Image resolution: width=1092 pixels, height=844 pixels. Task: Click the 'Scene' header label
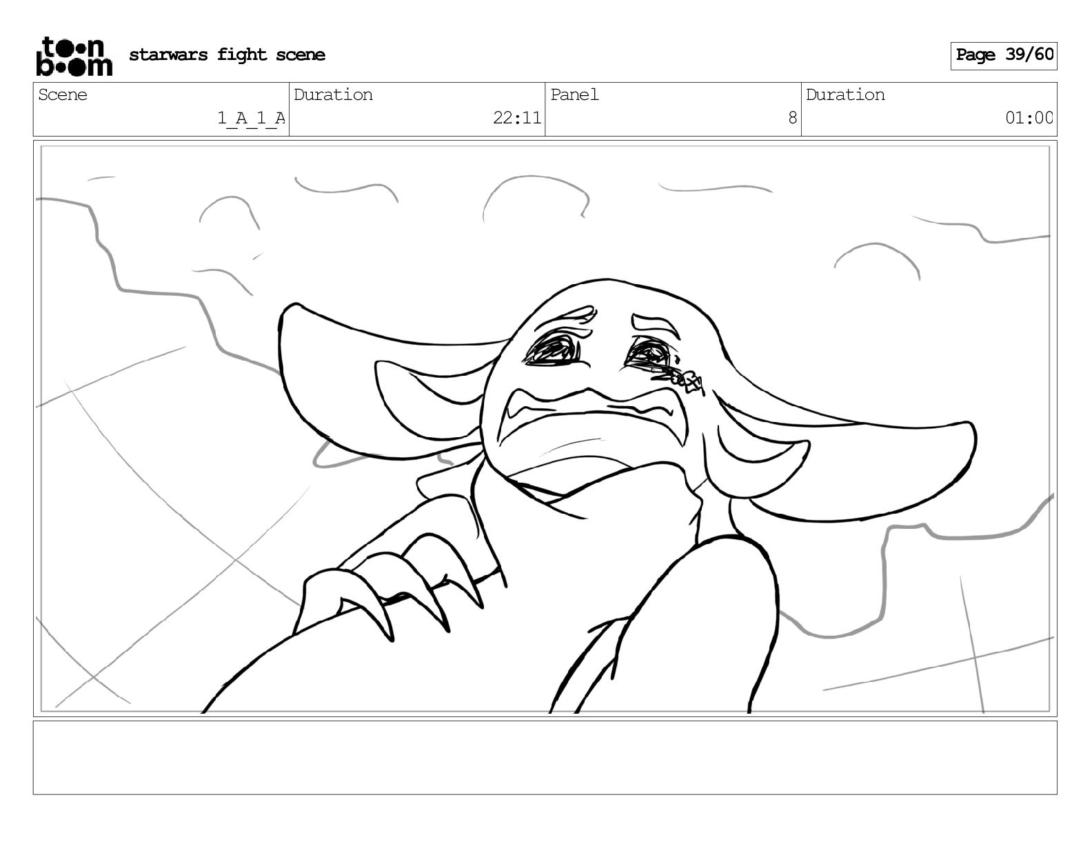tap(63, 94)
